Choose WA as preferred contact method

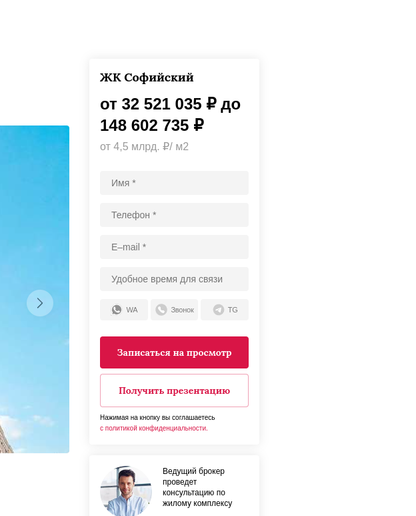coord(124,310)
